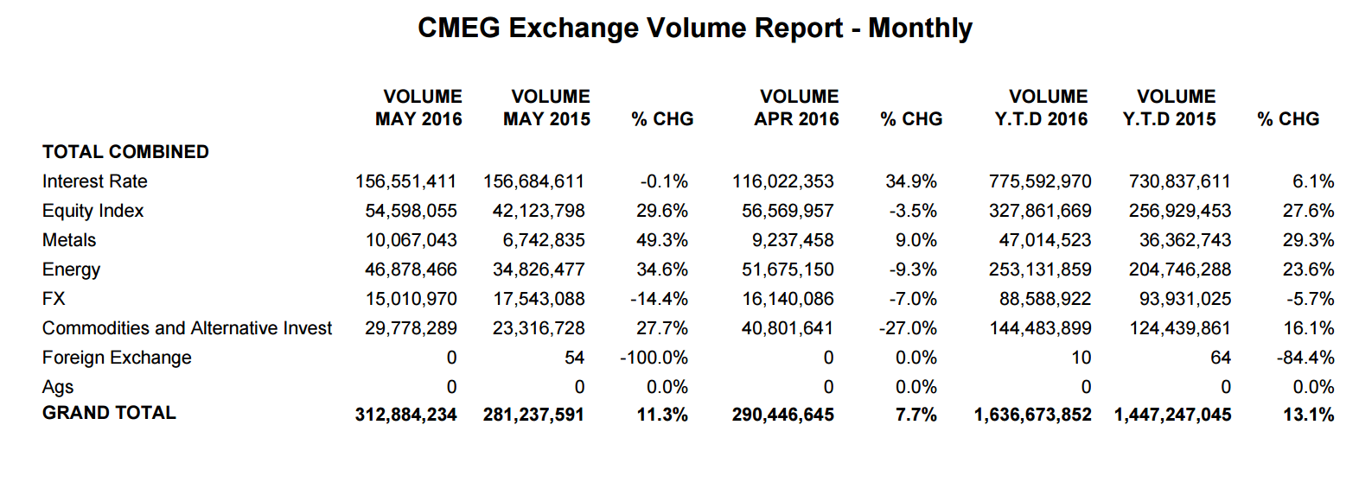Select the Interest Rate row label
Viewport: 1359px width, 482px height.
pos(95,181)
